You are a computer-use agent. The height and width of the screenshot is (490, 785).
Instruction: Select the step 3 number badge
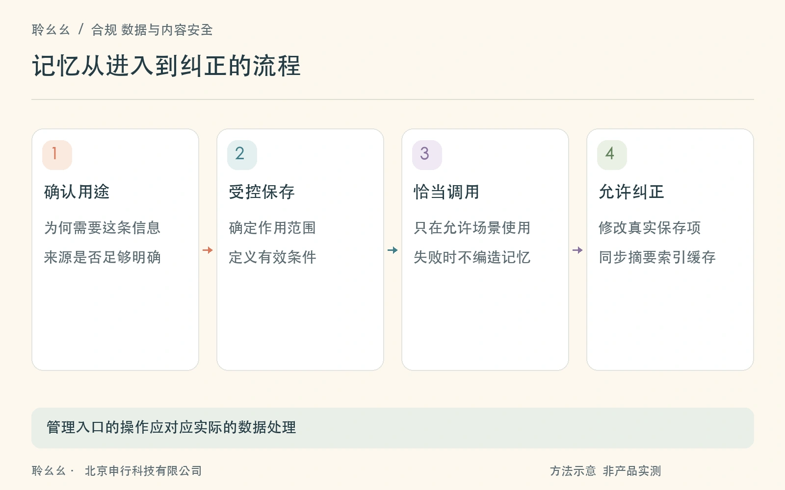pos(427,155)
